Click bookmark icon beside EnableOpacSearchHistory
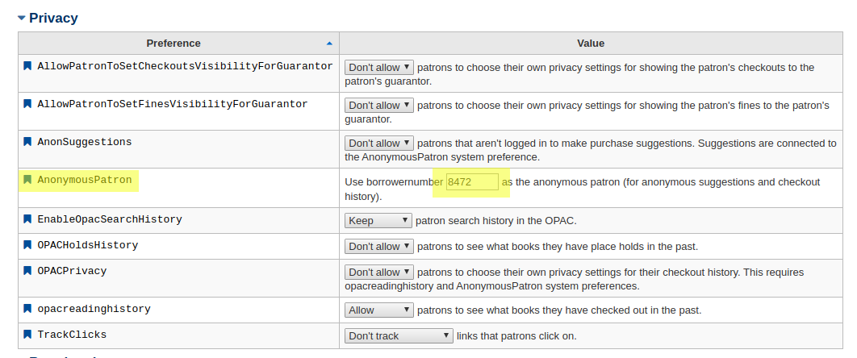Image resolution: width=857 pixels, height=358 pixels. click(27, 219)
